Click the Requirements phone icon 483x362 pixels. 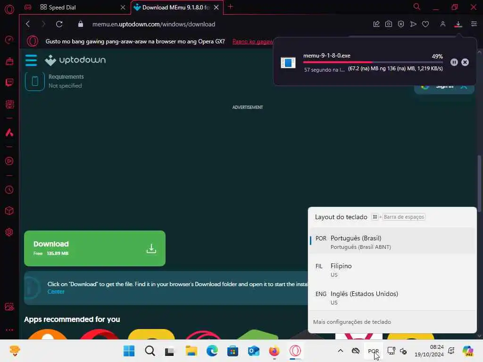point(35,81)
